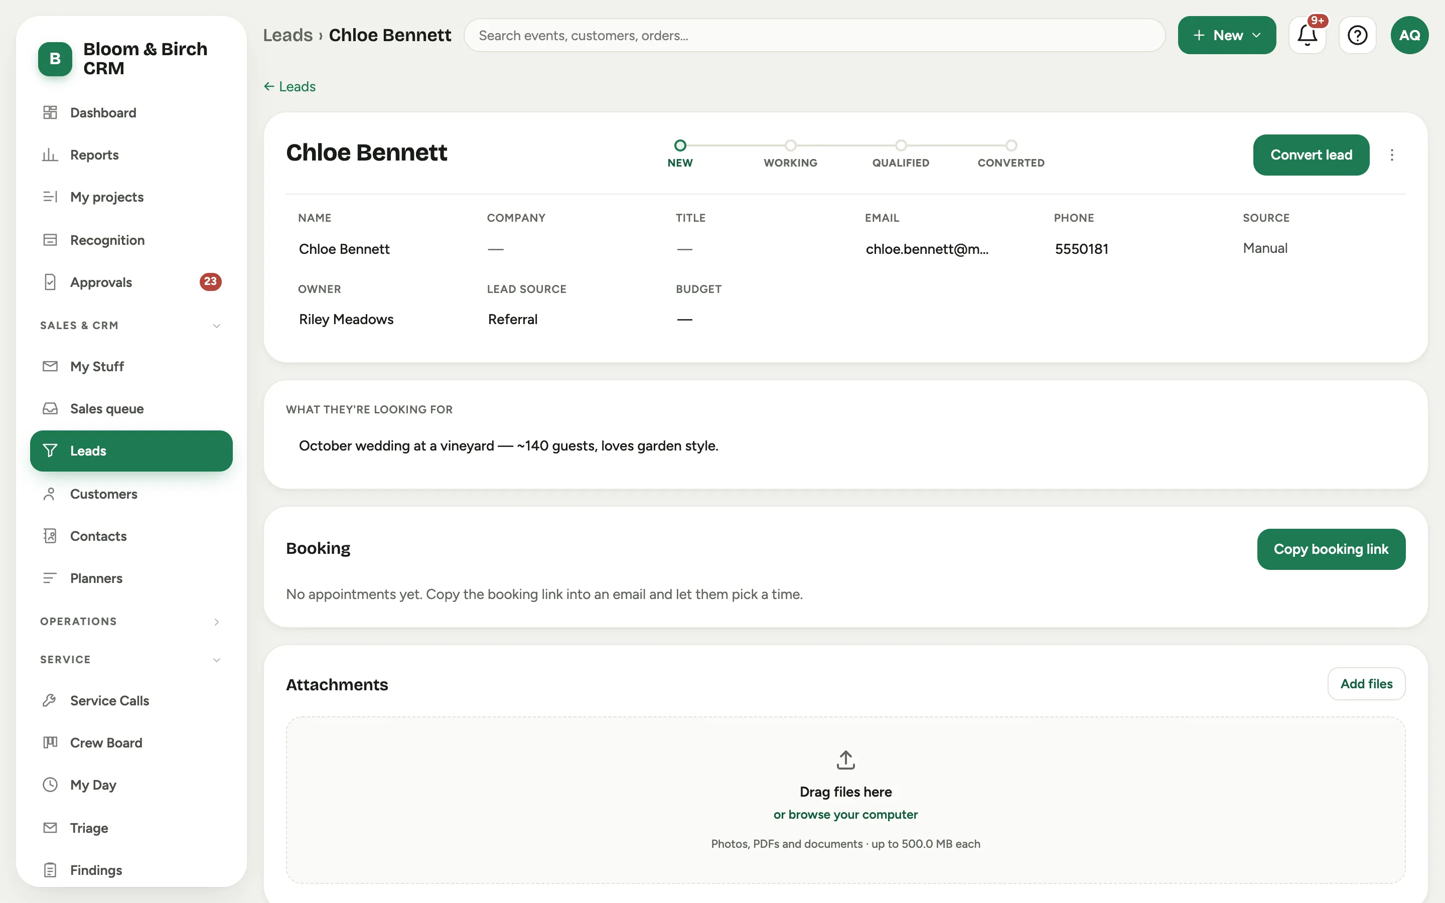Click the Service Calls wrench icon
Screen dimensions: 1445x903
point(50,700)
